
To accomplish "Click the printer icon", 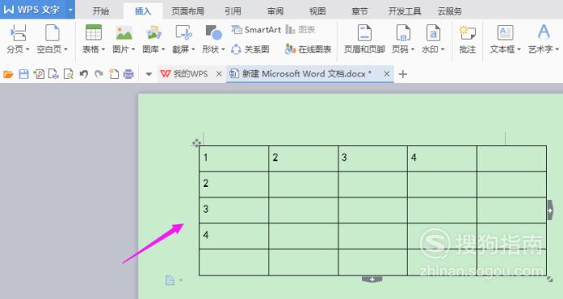I will 129,74.
